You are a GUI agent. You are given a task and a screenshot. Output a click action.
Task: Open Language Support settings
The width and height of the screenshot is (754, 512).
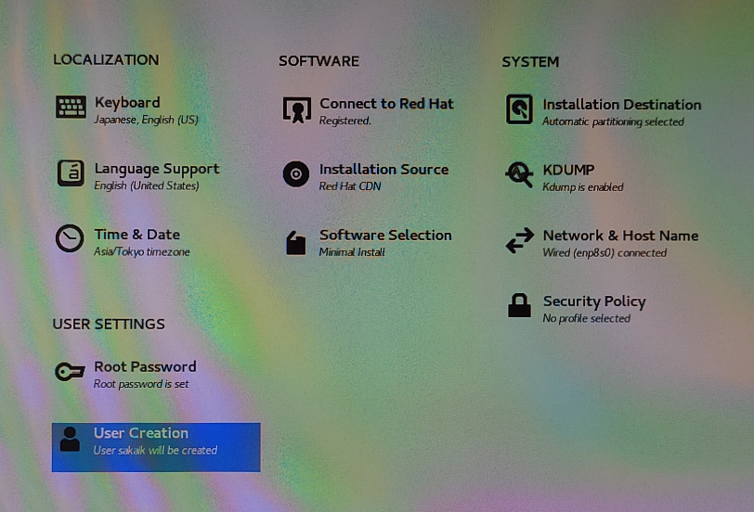click(138, 176)
